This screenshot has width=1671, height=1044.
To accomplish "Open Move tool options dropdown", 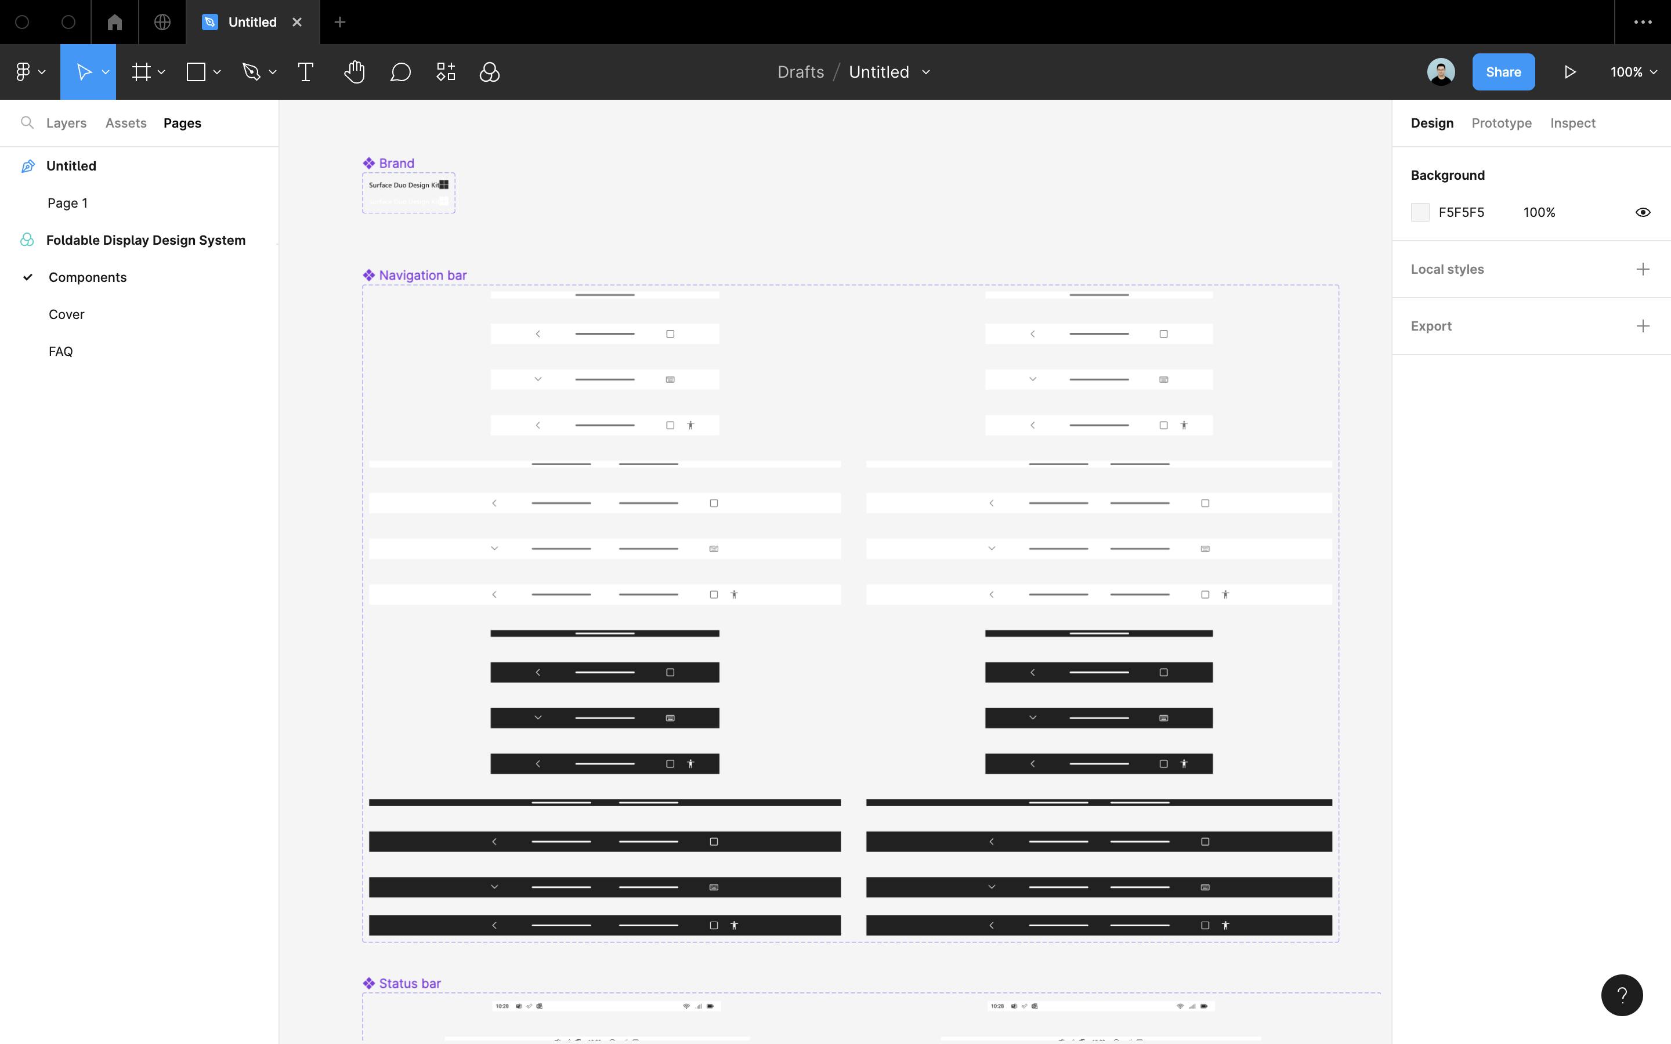I will pos(106,72).
